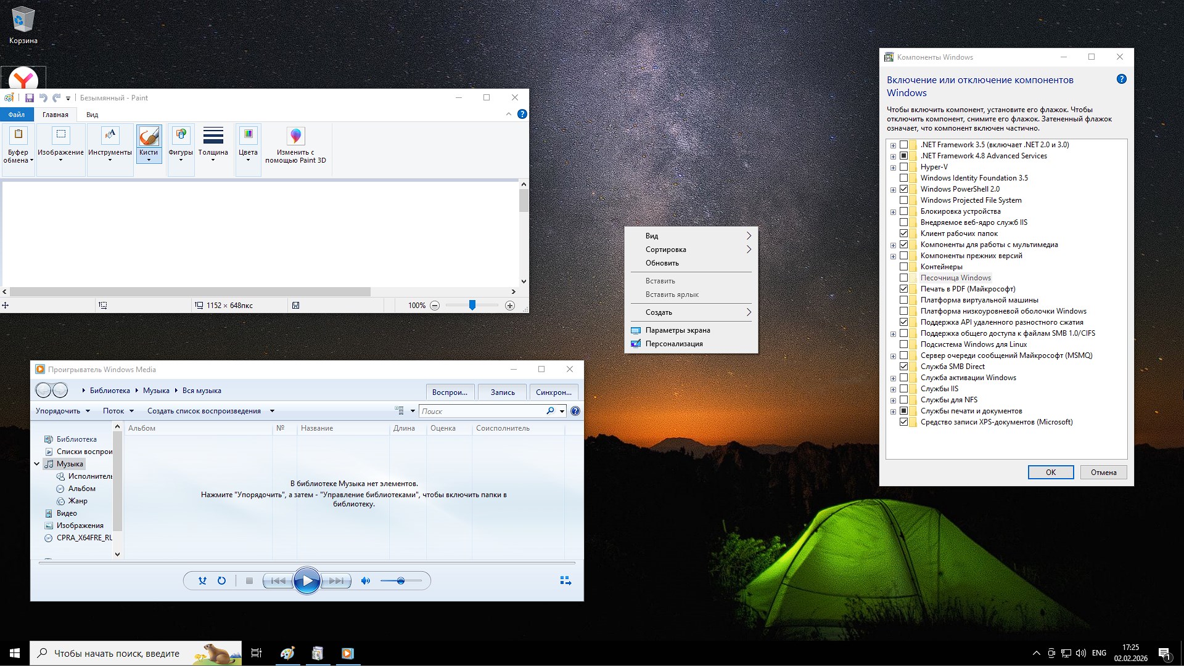
Task: Expand the Hyper-V tree node
Action: pyautogui.click(x=893, y=167)
